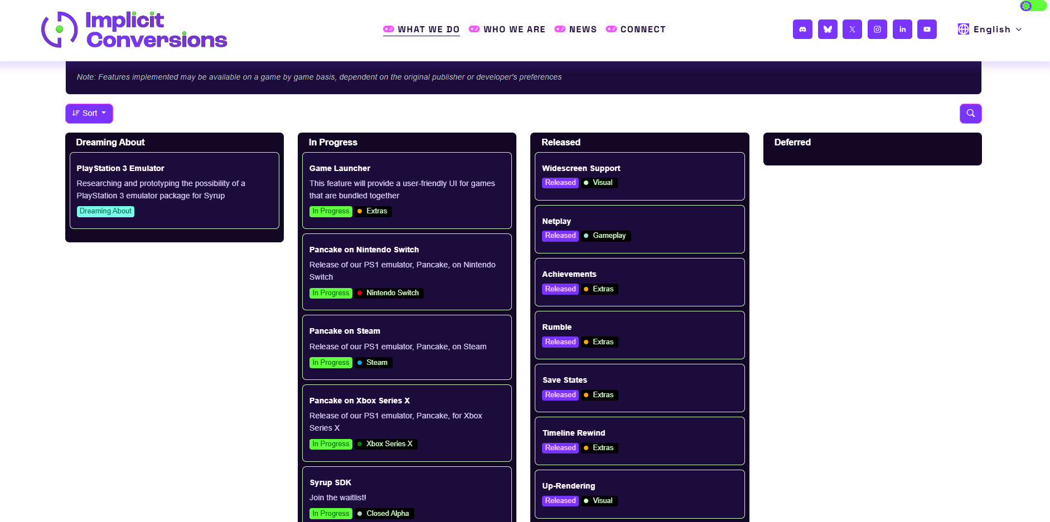Click the In Progress column header
1050x522 pixels.
[x=333, y=143]
